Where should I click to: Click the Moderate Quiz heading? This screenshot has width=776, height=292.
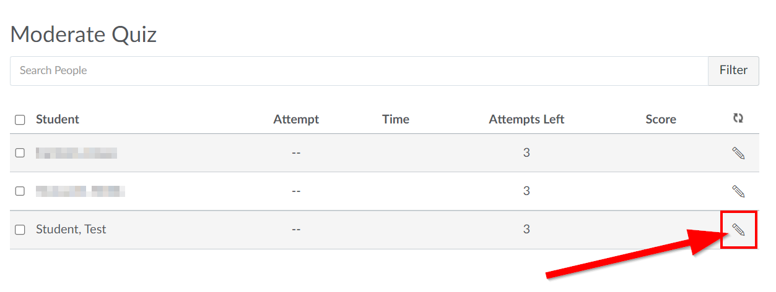click(x=84, y=34)
